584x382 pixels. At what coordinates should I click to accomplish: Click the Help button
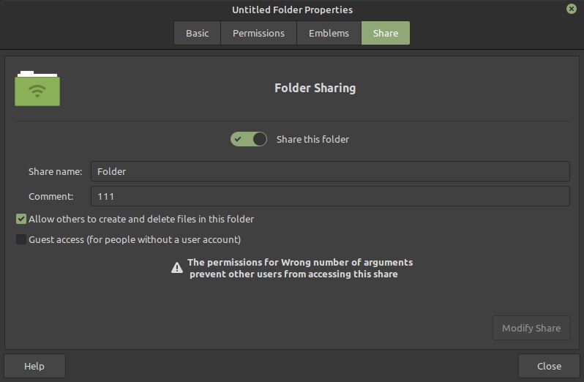(x=34, y=366)
